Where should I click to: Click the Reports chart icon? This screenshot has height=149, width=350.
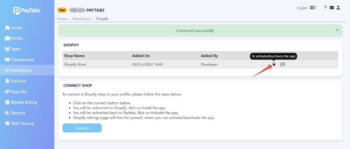[x=7, y=113]
